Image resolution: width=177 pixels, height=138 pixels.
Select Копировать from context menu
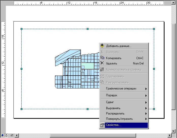(124, 58)
